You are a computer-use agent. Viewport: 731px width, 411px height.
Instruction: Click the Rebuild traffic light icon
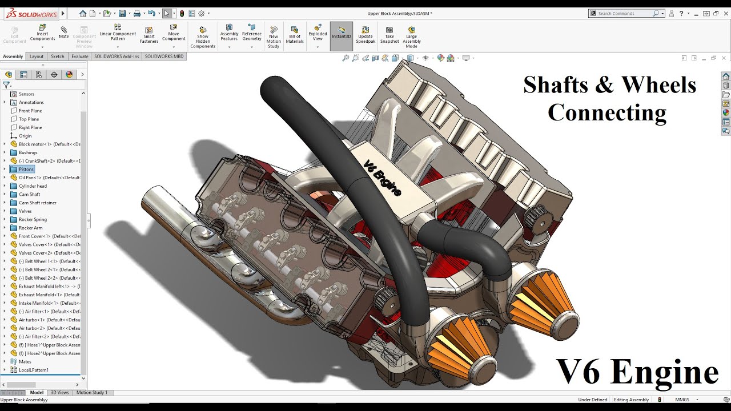182,13
